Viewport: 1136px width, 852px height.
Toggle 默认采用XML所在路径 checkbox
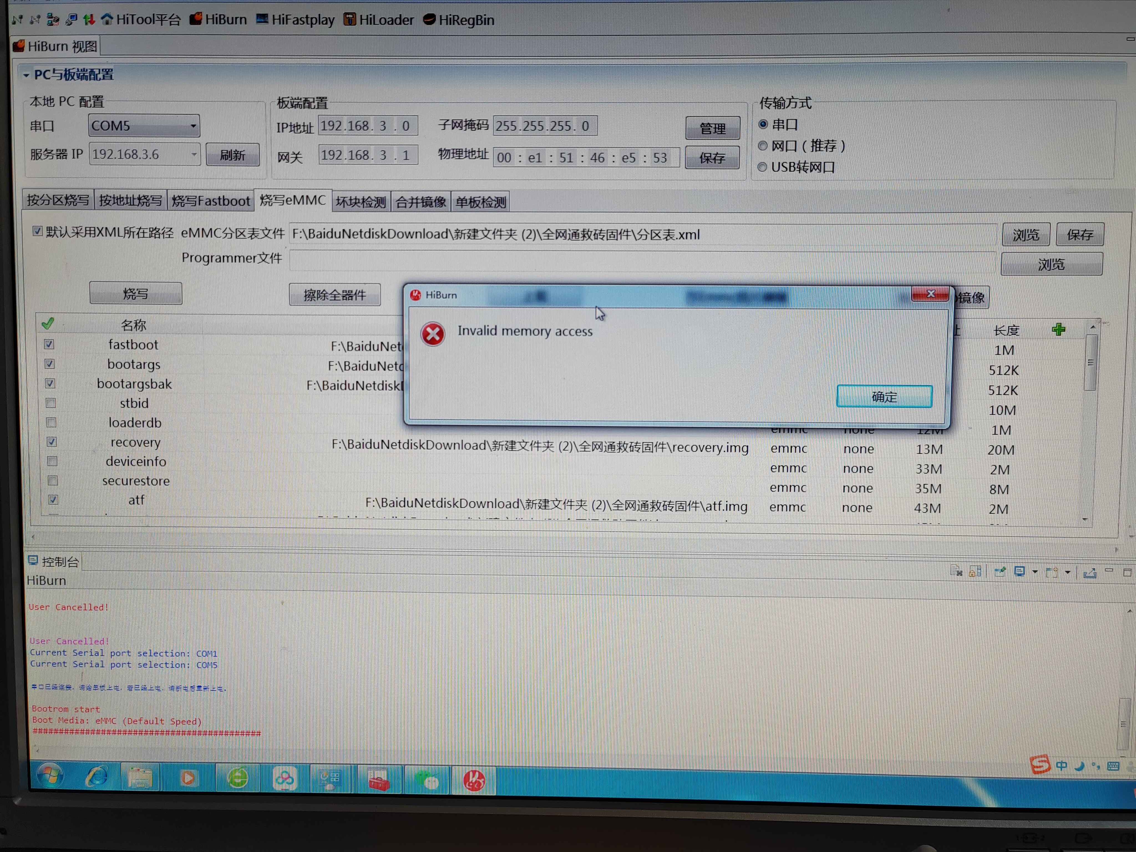coord(37,231)
